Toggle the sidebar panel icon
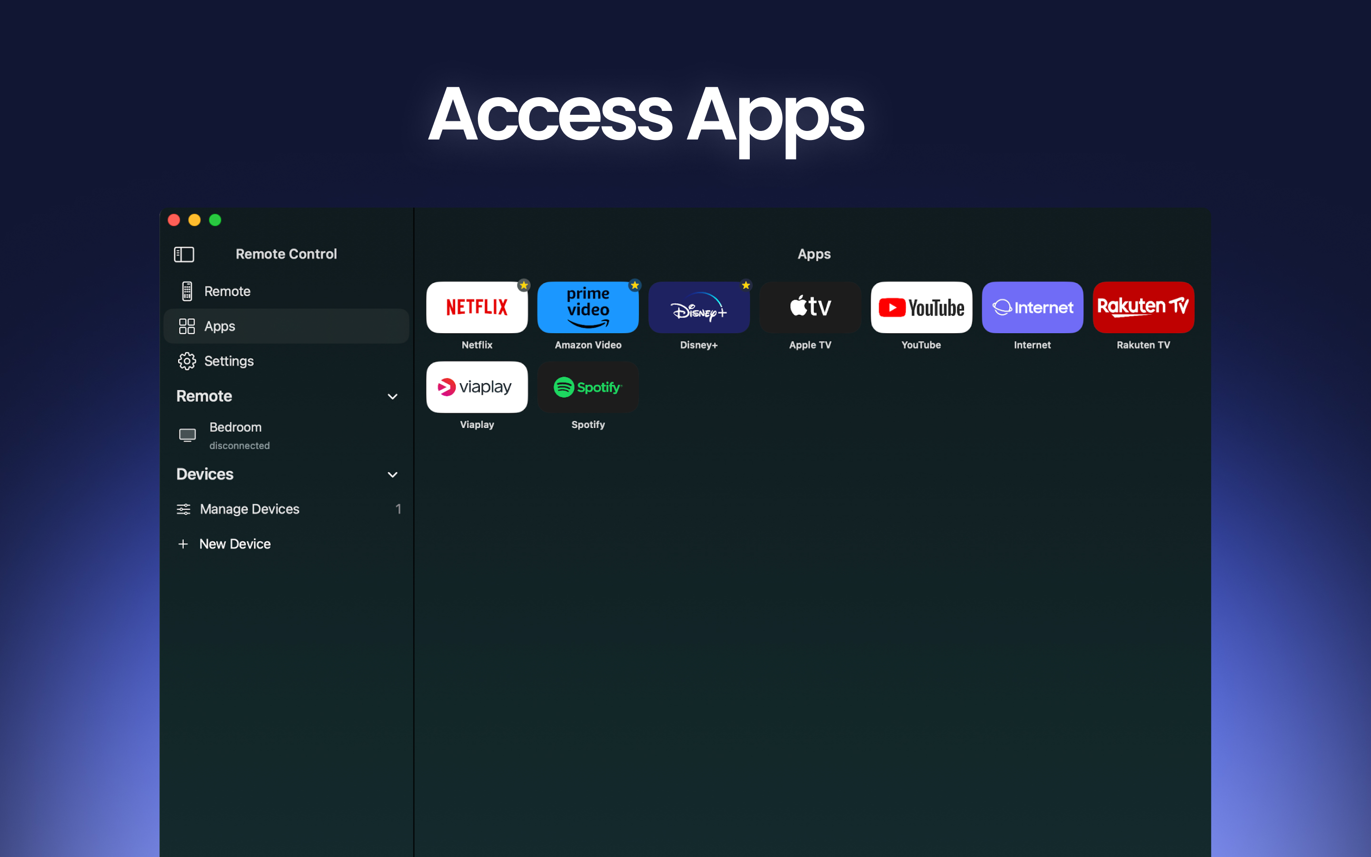Viewport: 1371px width, 857px height. 184,255
